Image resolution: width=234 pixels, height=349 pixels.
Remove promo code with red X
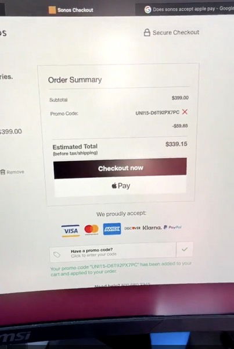185,112
